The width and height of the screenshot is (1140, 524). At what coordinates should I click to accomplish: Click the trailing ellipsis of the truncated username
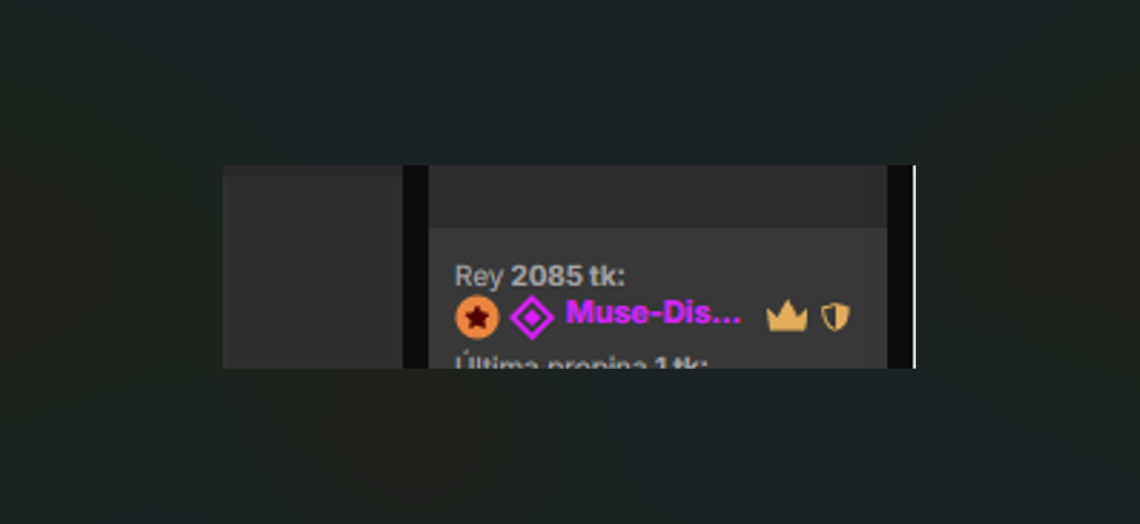pyautogui.click(x=729, y=322)
